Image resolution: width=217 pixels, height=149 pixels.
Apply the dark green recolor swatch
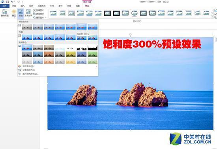tap(93, 54)
